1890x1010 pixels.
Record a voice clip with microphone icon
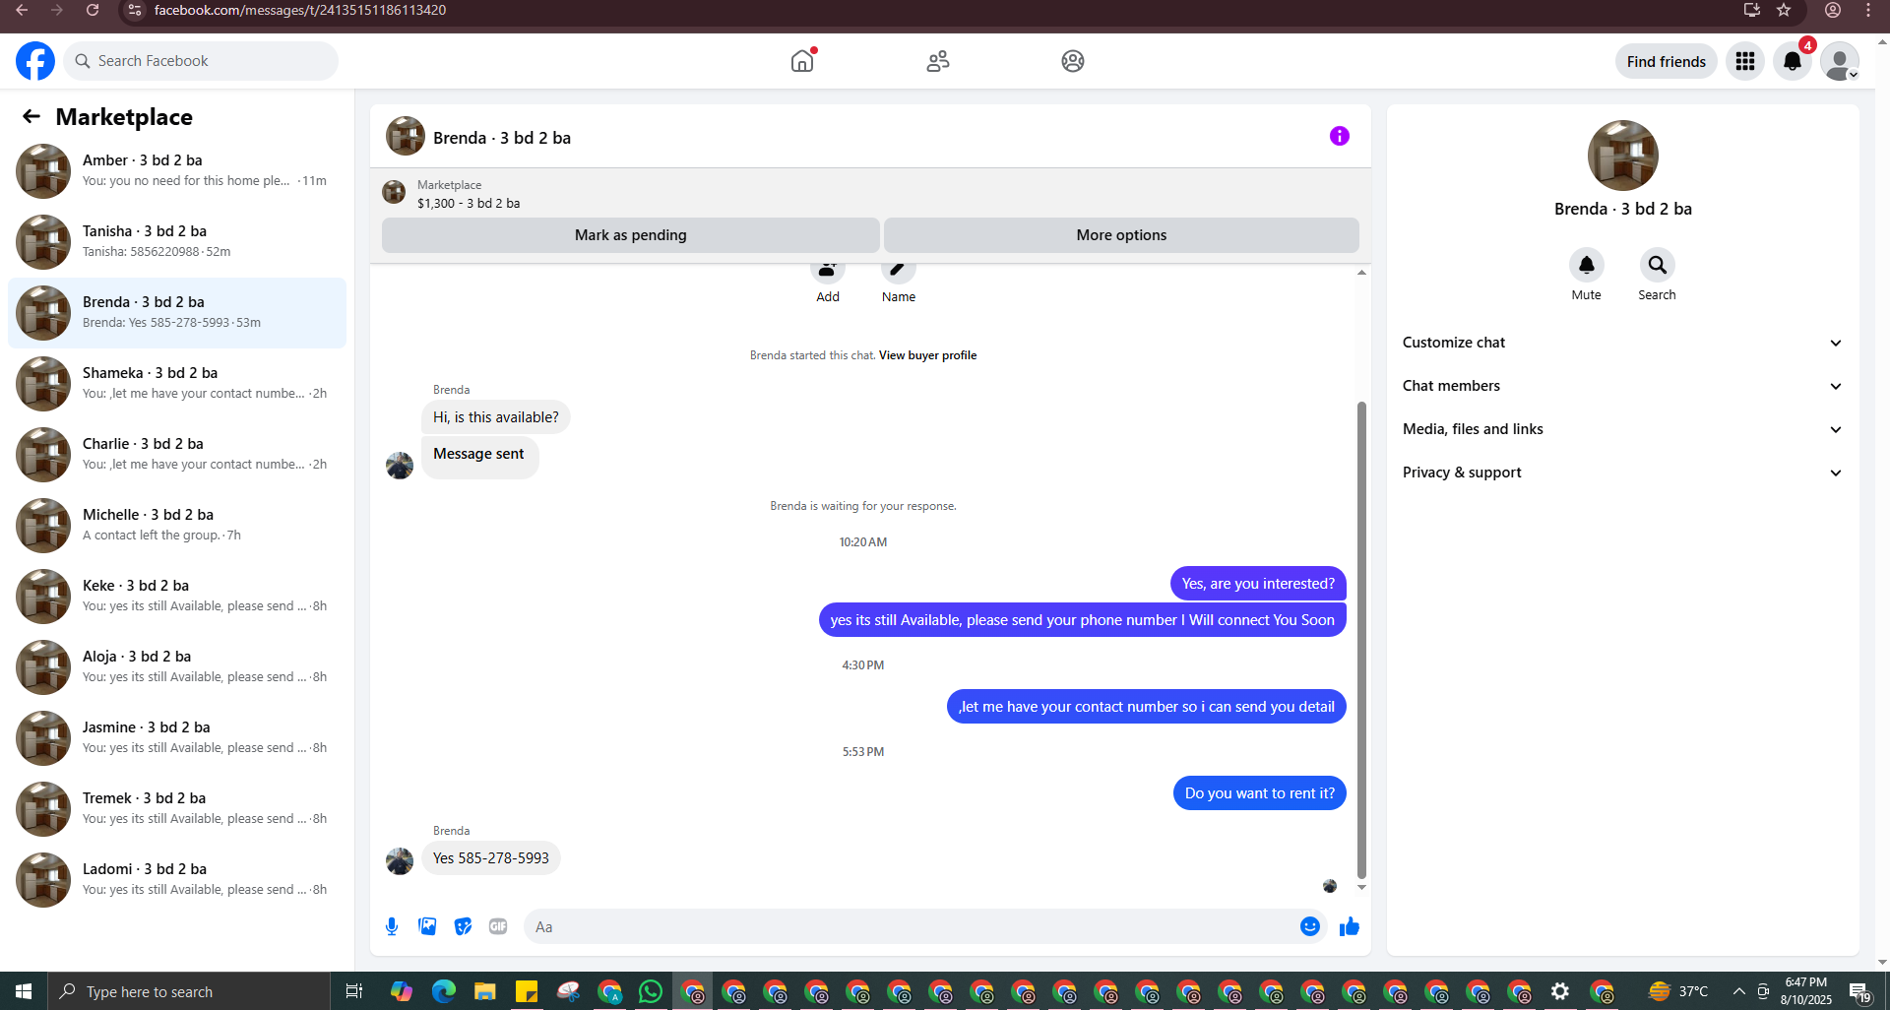pyautogui.click(x=392, y=926)
